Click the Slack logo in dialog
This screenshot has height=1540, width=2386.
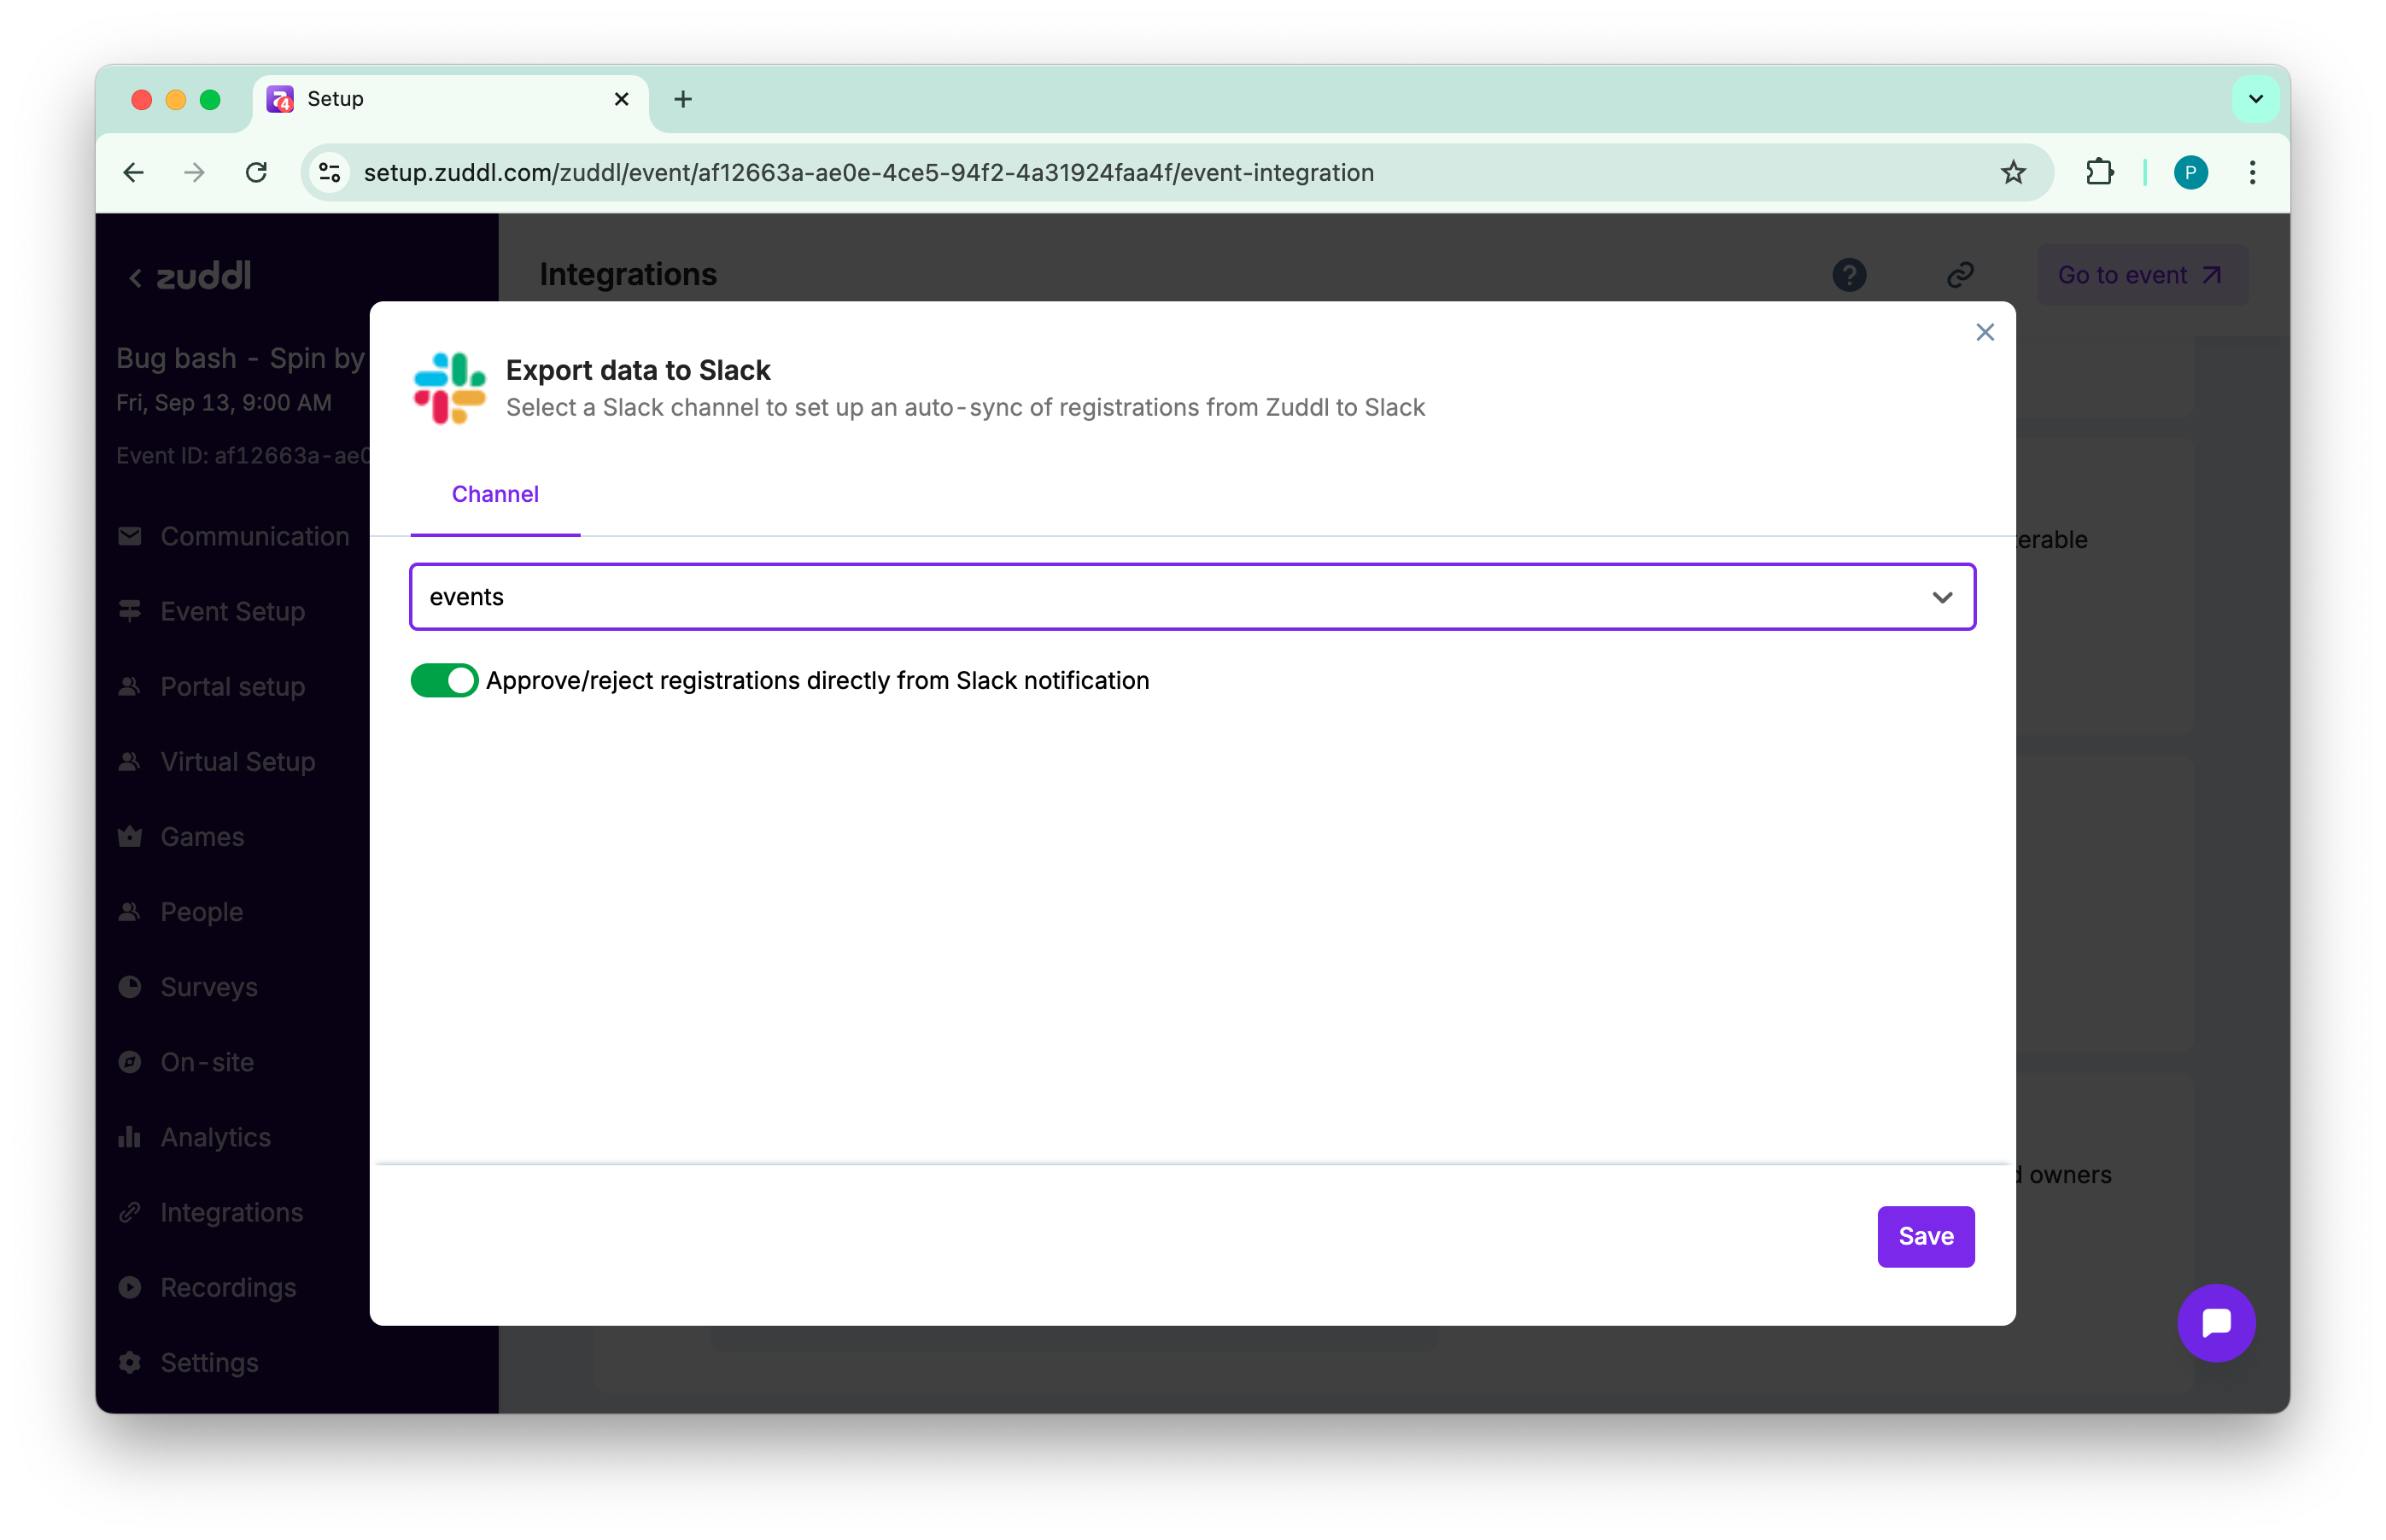click(x=449, y=388)
